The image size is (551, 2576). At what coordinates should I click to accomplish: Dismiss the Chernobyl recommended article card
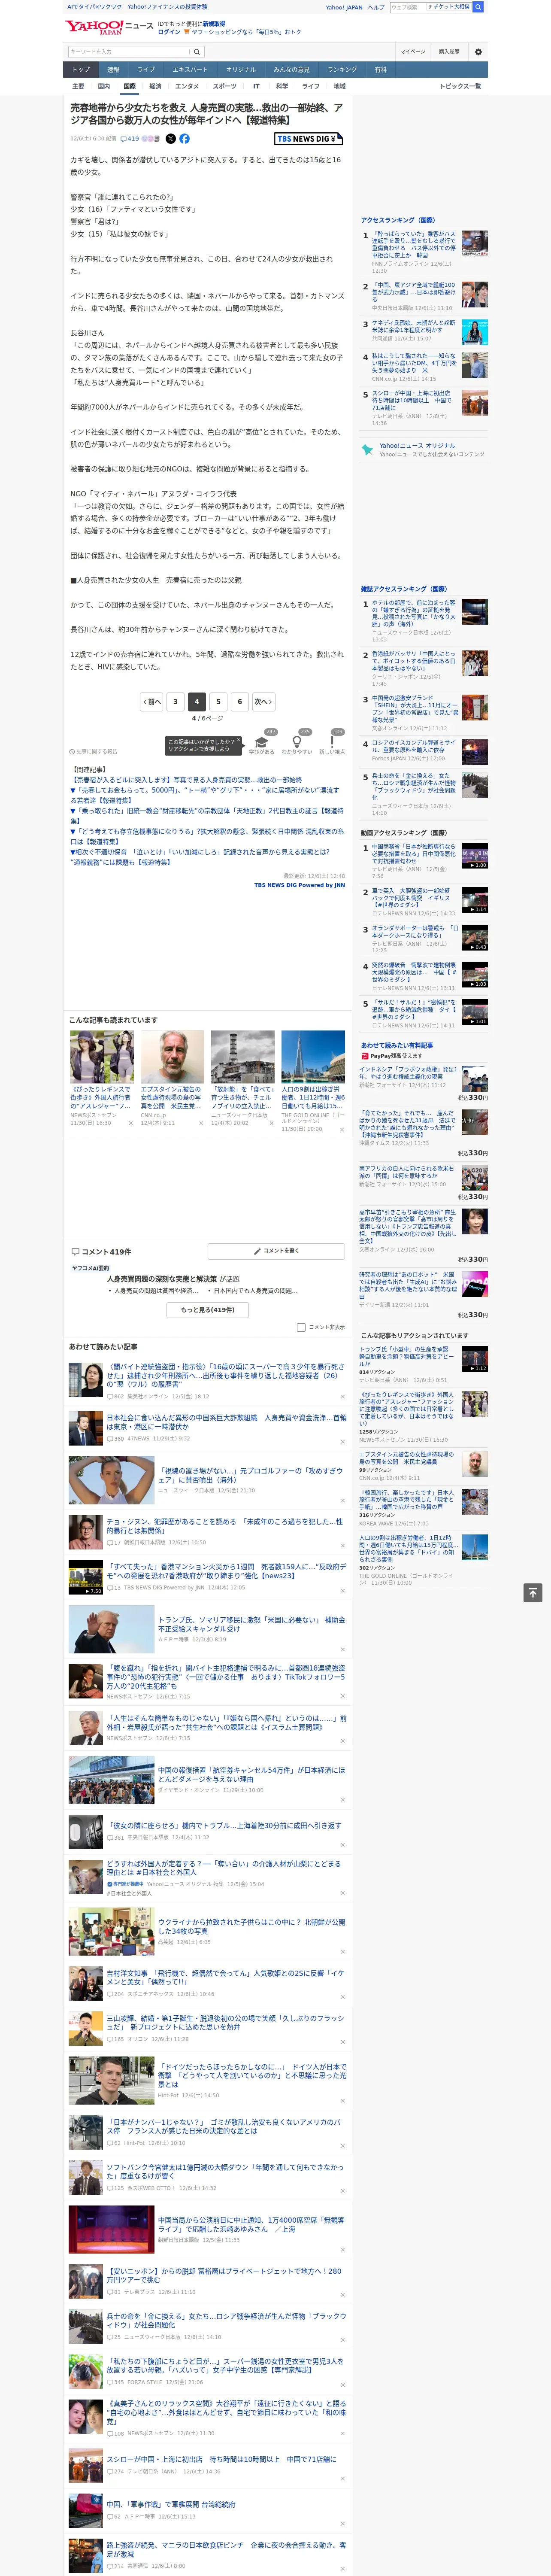pos(271,1123)
